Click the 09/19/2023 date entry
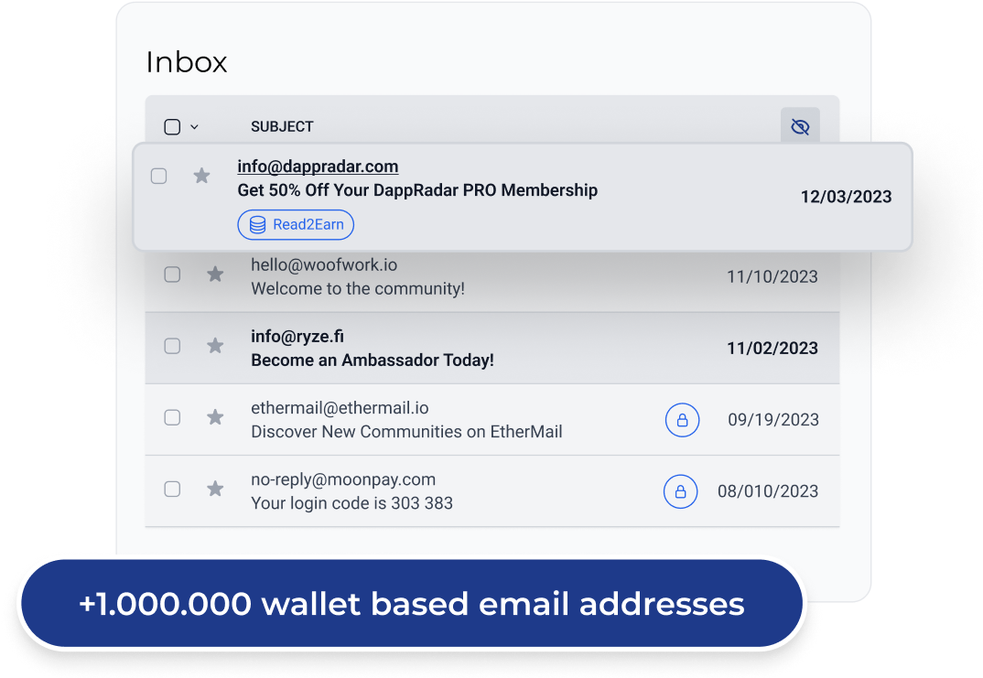Image resolution: width=983 pixels, height=678 pixels. tap(773, 420)
